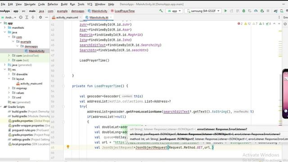This screenshot has height=162, width=288.
Task: Select local.properties file
Action: (29, 144)
